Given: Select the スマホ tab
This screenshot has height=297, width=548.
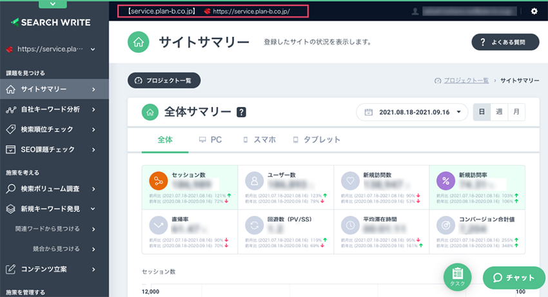Looking at the screenshot, I should tap(260, 140).
